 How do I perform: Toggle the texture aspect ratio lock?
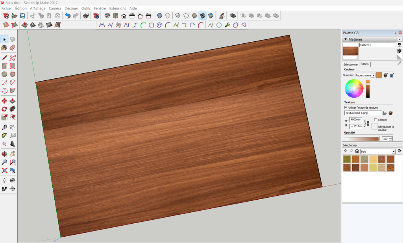click(368, 123)
